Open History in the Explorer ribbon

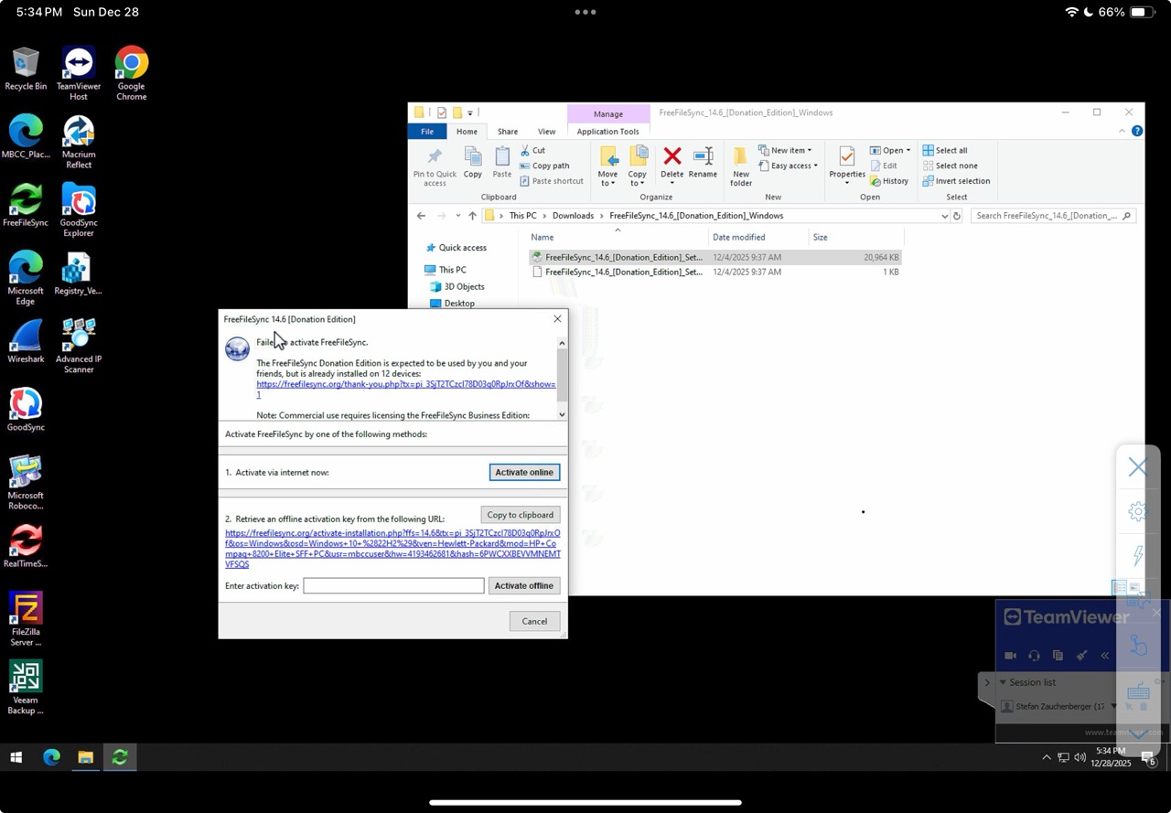[x=889, y=181]
